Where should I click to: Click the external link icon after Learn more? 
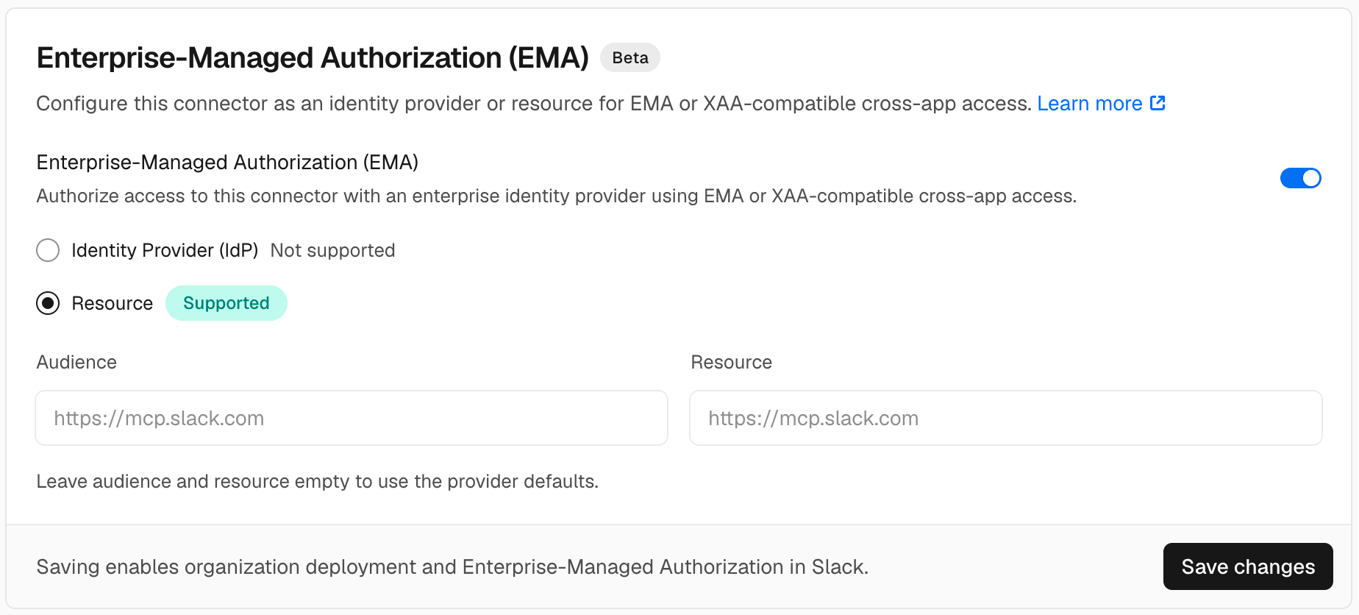pyautogui.click(x=1158, y=103)
